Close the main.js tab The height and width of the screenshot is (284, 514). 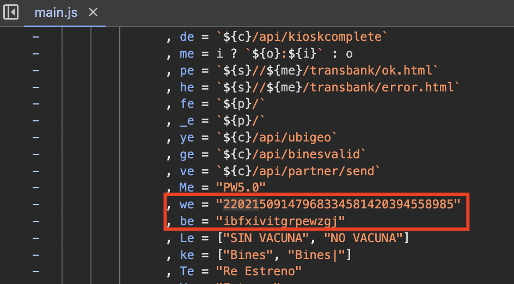pos(93,13)
